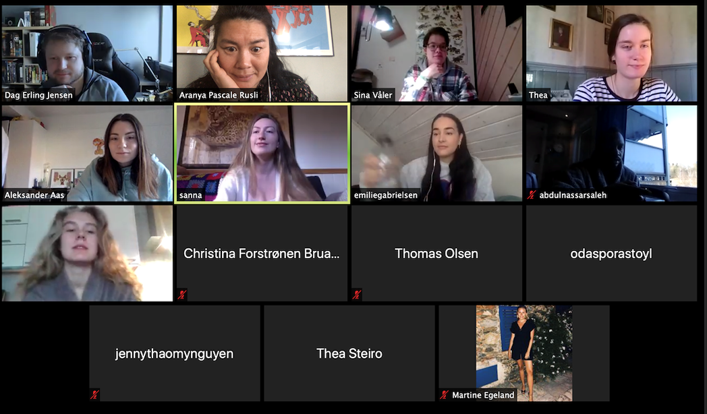Select the unnamed curly-haired participant's video
This screenshot has width=707, height=414.
[88, 253]
